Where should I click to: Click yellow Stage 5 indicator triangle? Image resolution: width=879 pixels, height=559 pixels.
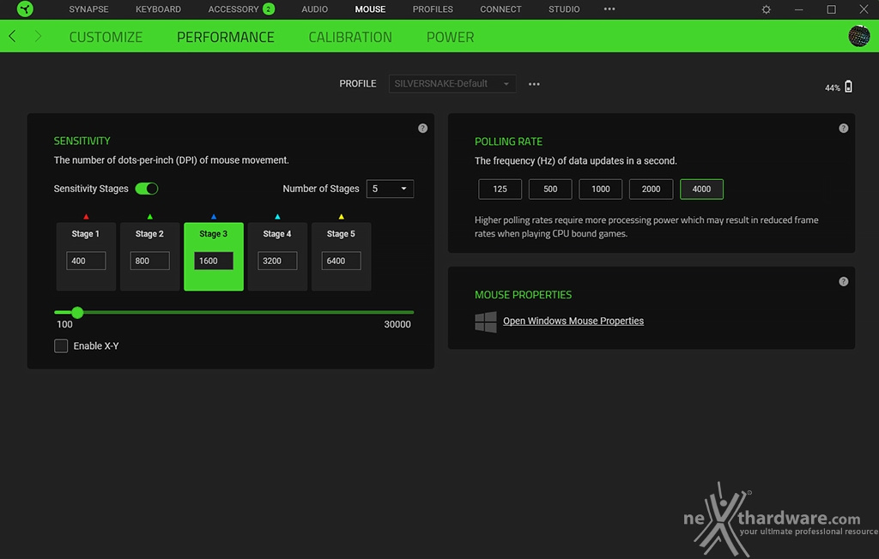[x=342, y=216]
